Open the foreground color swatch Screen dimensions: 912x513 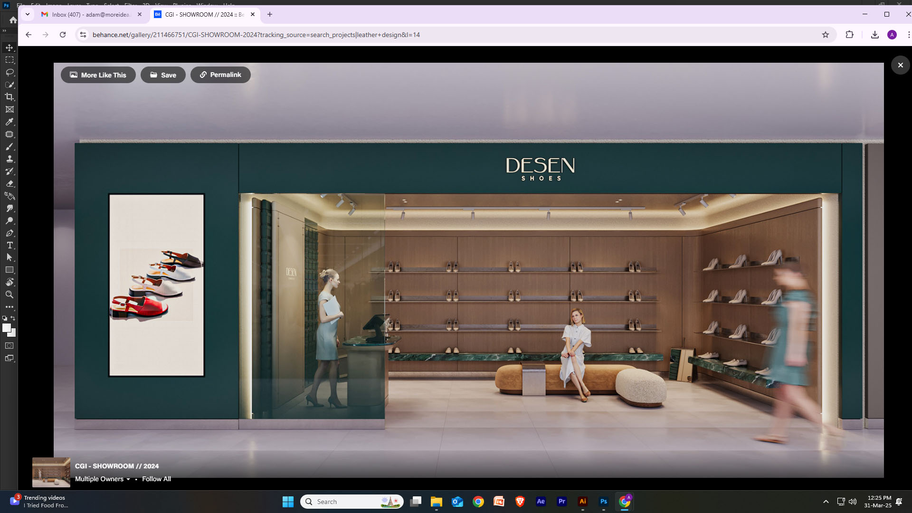point(6,328)
